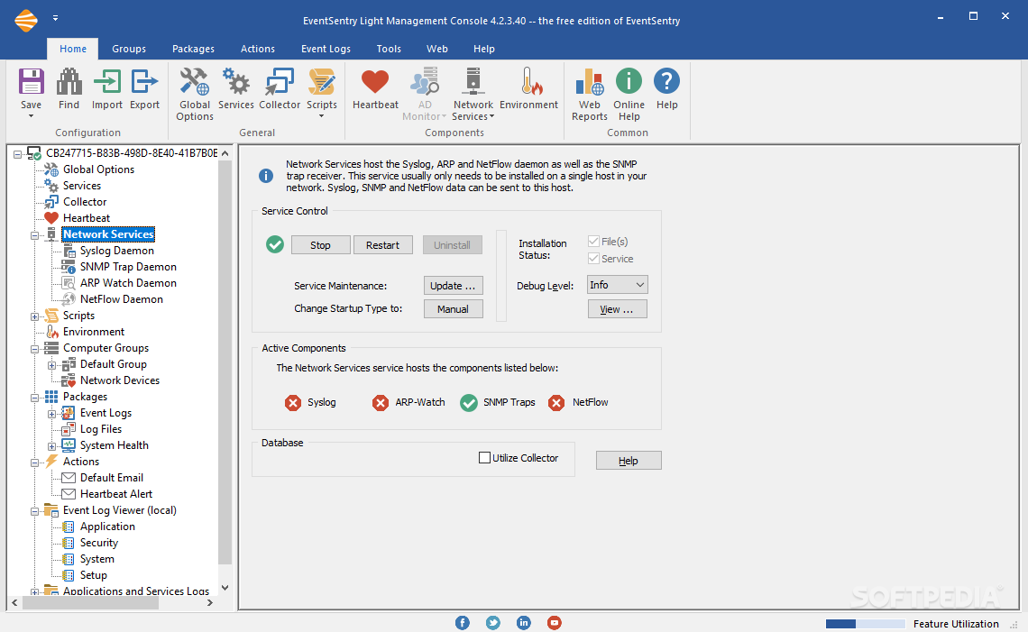1028x632 pixels.
Task: Click the NetFlow red X status icon
Action: [556, 402]
